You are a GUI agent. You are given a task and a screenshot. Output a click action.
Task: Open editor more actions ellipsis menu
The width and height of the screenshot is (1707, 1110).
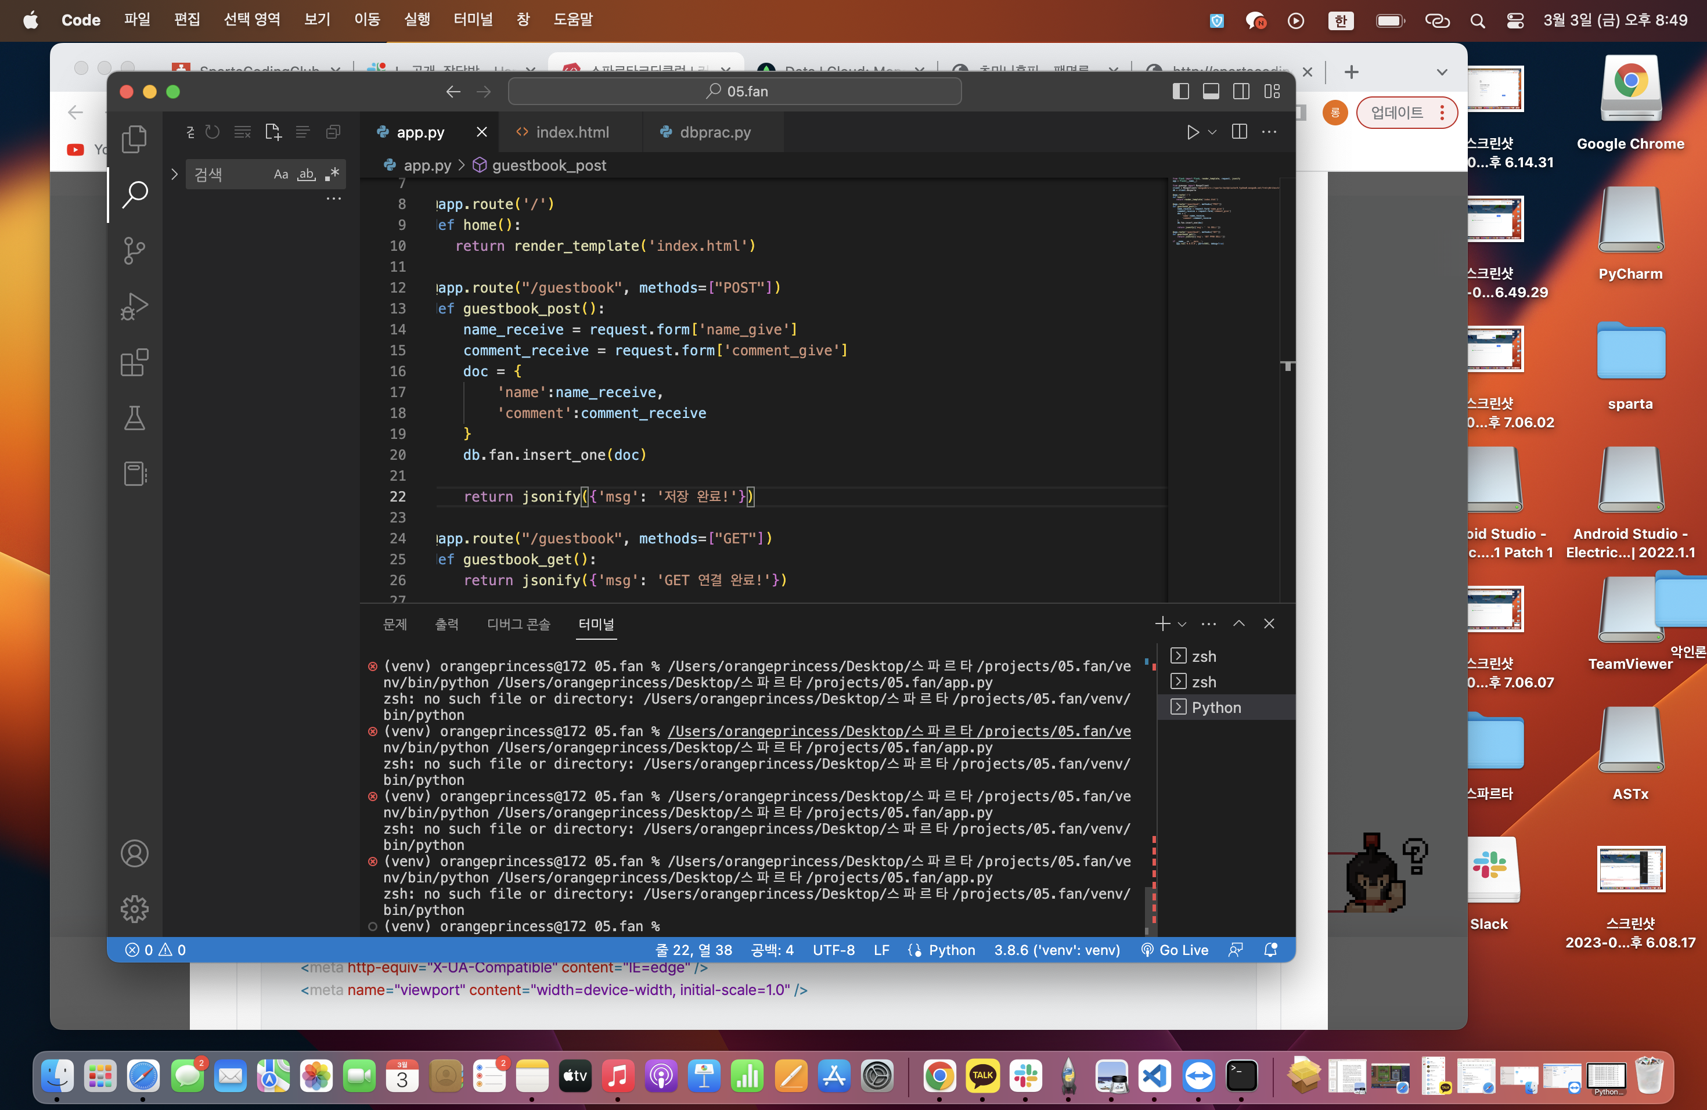click(1269, 132)
